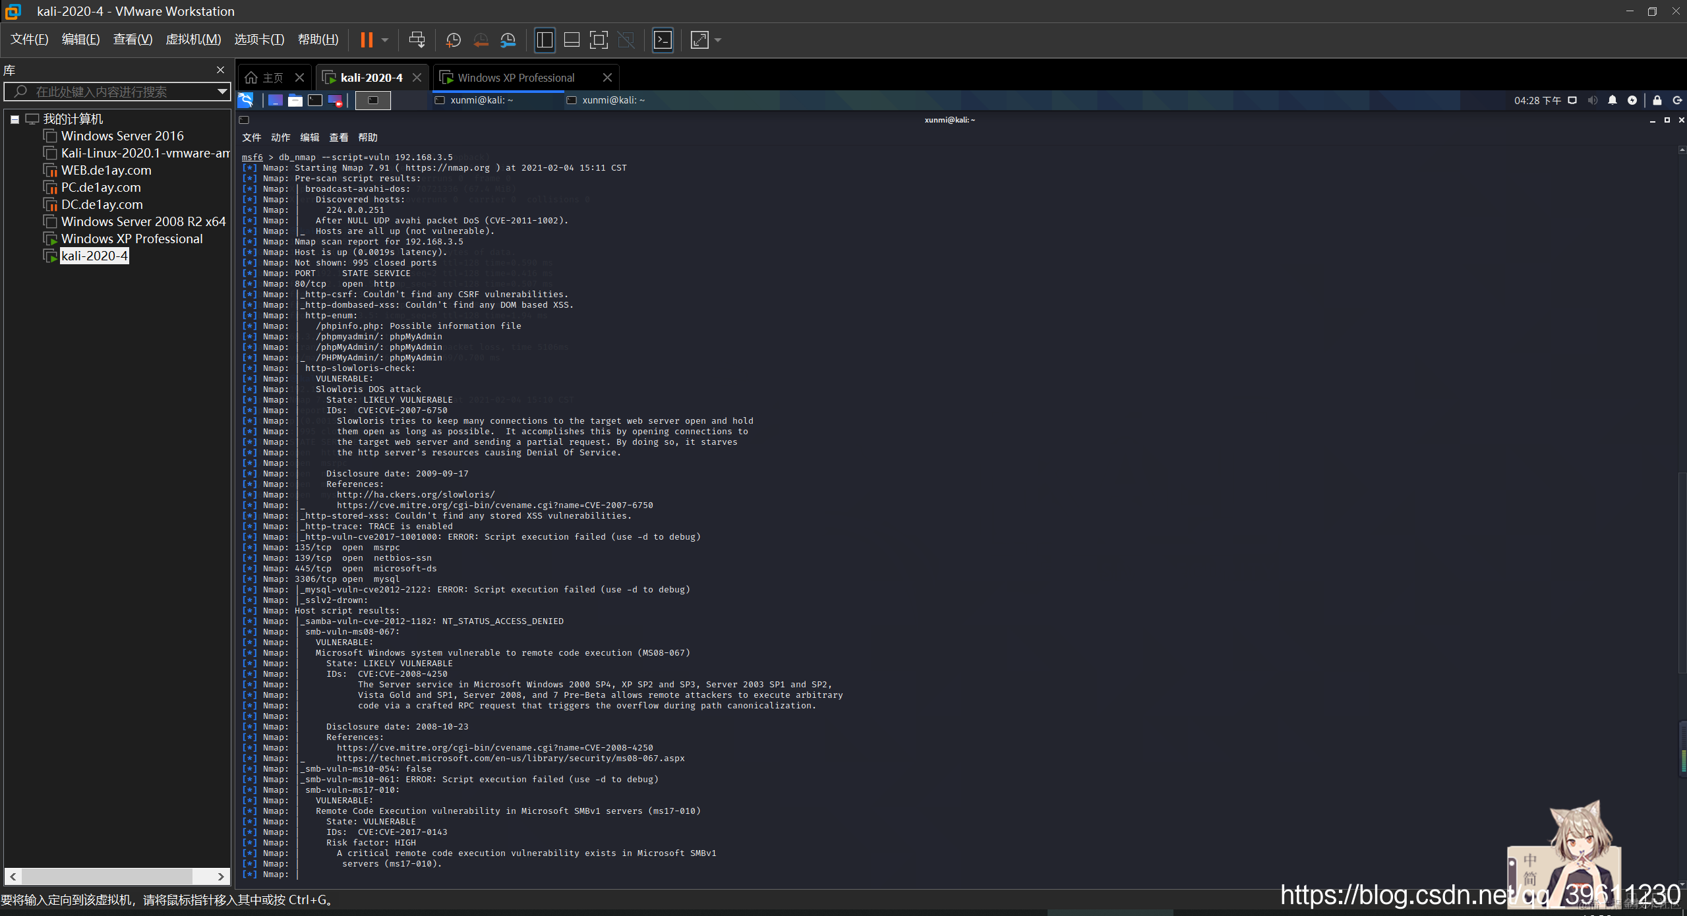Open the snapshot manager icon
Screen dimensions: 1687x916
pos(508,40)
